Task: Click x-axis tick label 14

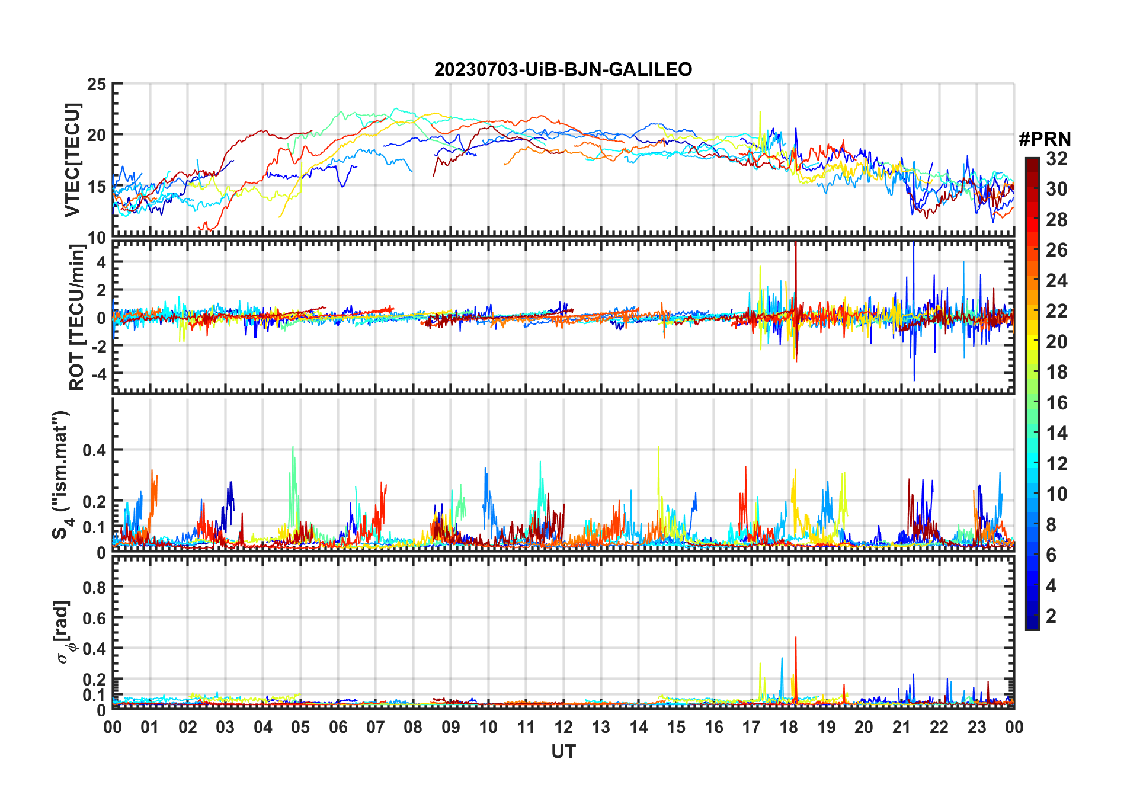Action: 639,727
